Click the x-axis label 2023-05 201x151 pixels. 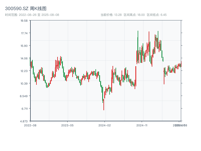[x=67, y=125]
